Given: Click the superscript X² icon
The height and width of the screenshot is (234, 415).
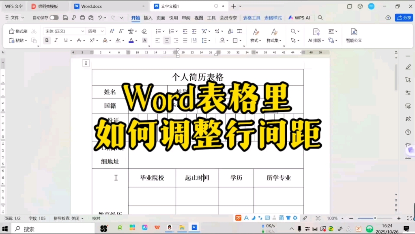Looking at the screenshot, I should click(x=92, y=41).
